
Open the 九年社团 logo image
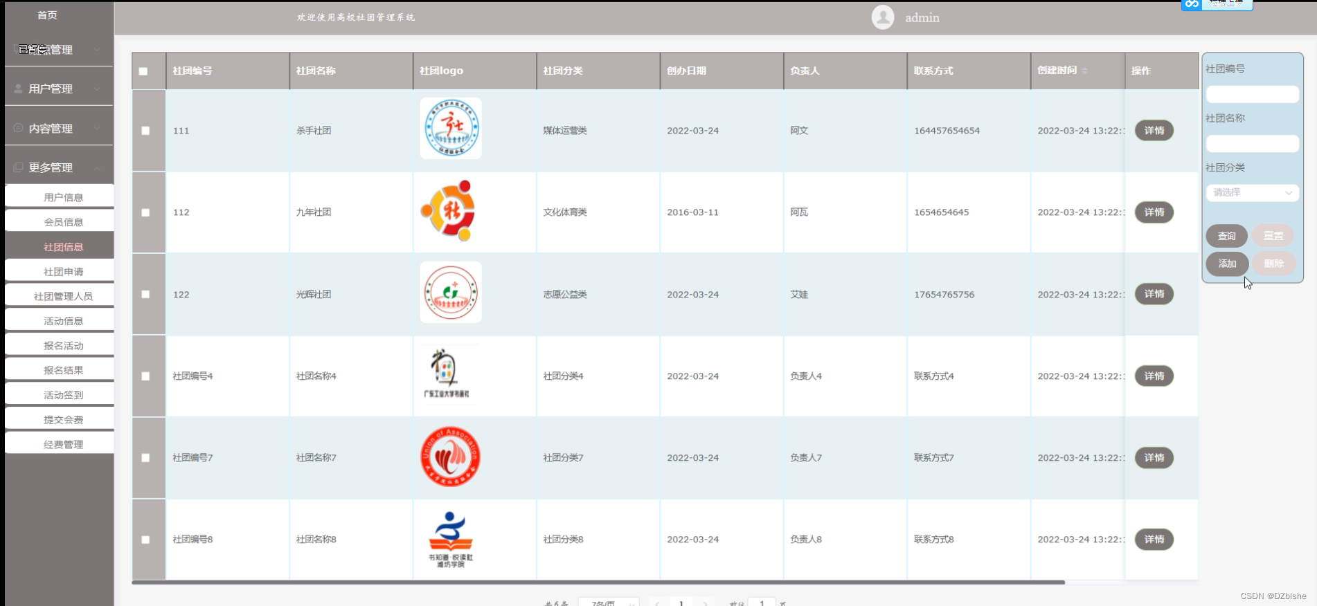(x=448, y=210)
